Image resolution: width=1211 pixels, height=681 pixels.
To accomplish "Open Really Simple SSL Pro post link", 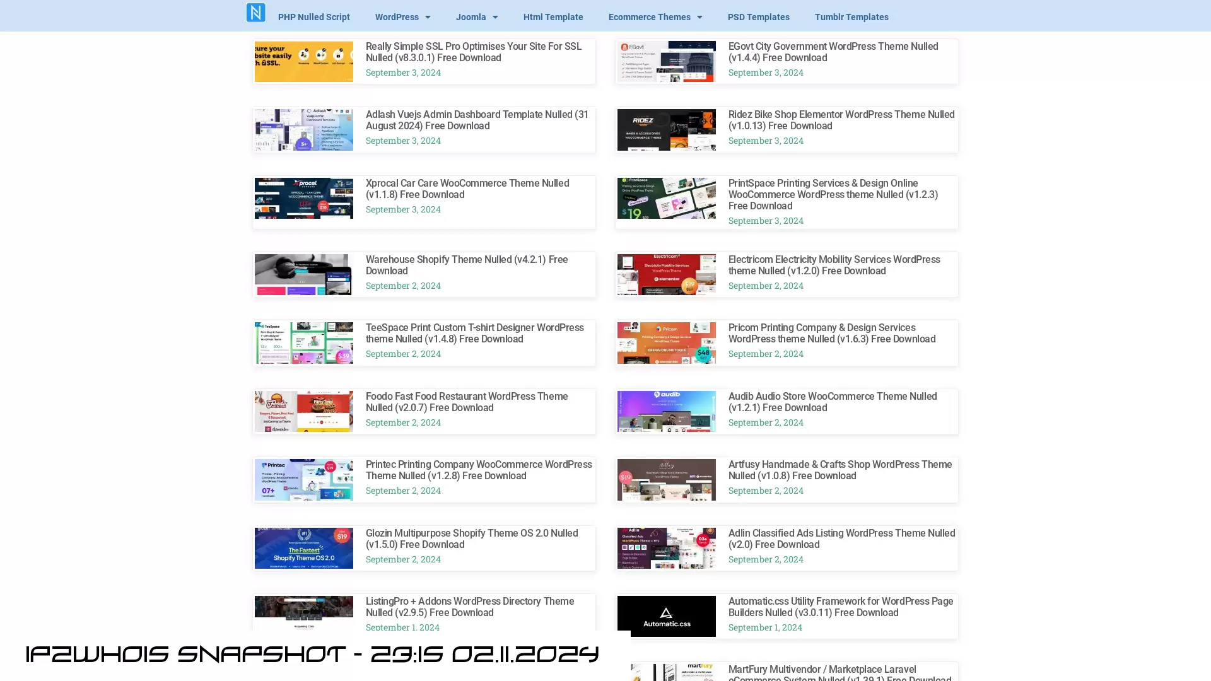I will [x=473, y=52].
